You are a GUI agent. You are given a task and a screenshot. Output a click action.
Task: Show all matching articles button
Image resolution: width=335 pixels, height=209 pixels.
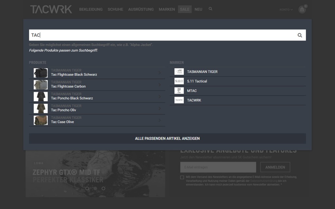click(x=167, y=138)
